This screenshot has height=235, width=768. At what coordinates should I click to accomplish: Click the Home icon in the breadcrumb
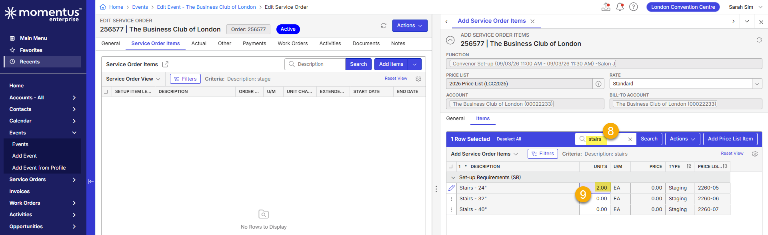pos(103,7)
